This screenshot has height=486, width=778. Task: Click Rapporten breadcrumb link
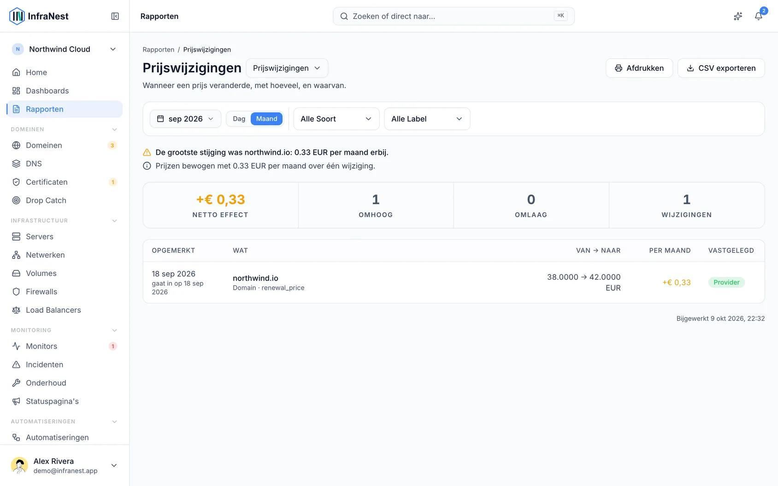click(158, 50)
